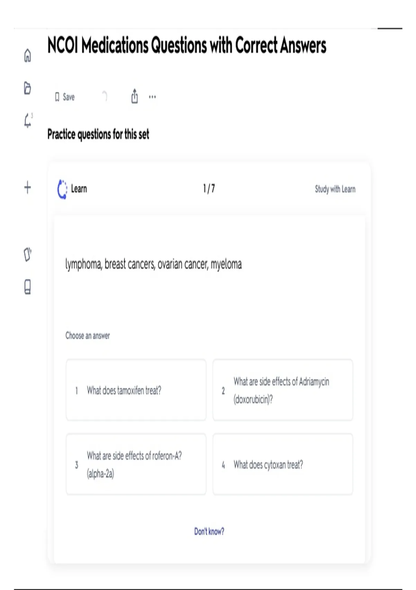The width and height of the screenshot is (416, 590).
Task: Open the notifications bell icon
Action: pos(28,120)
